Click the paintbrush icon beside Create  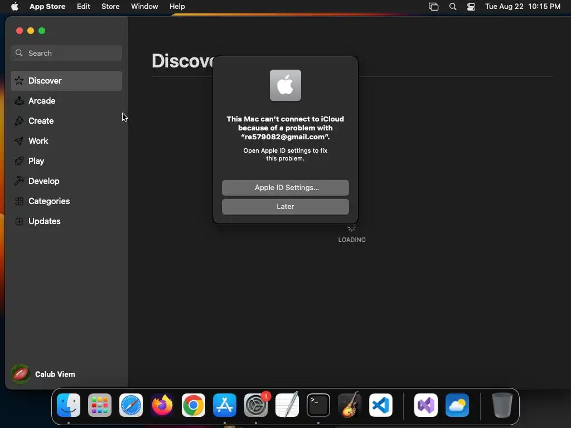(19, 121)
